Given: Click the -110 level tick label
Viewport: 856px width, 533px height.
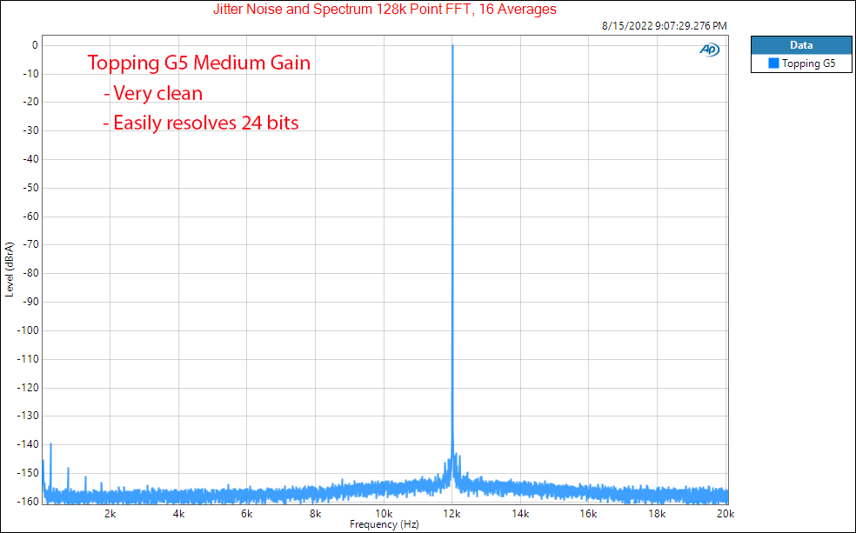Looking at the screenshot, I should click(29, 359).
